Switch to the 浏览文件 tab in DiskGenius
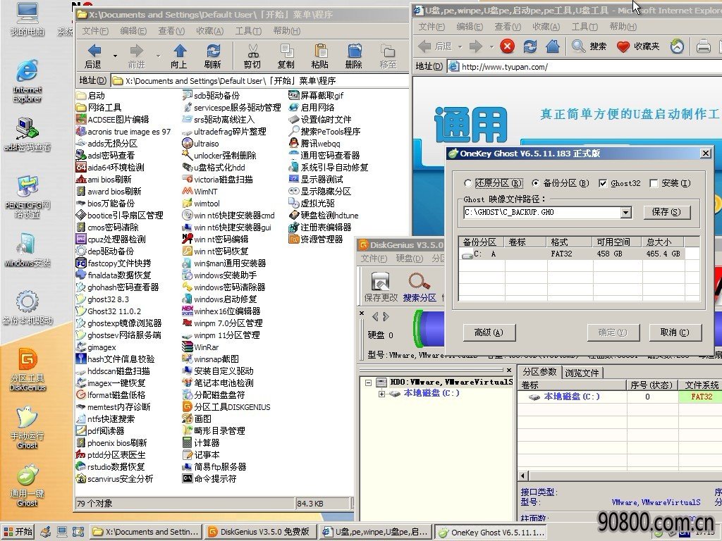The image size is (722, 541). point(582,373)
